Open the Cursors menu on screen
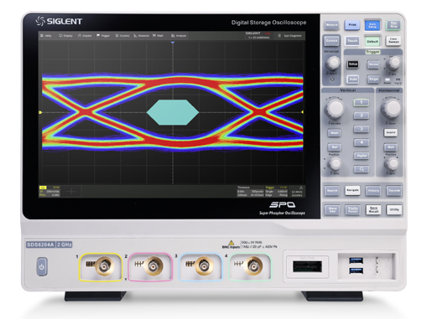The image size is (432, 319). pos(122,36)
